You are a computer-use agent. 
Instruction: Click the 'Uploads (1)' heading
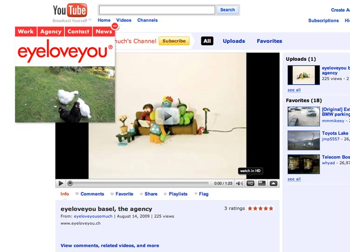301,59
